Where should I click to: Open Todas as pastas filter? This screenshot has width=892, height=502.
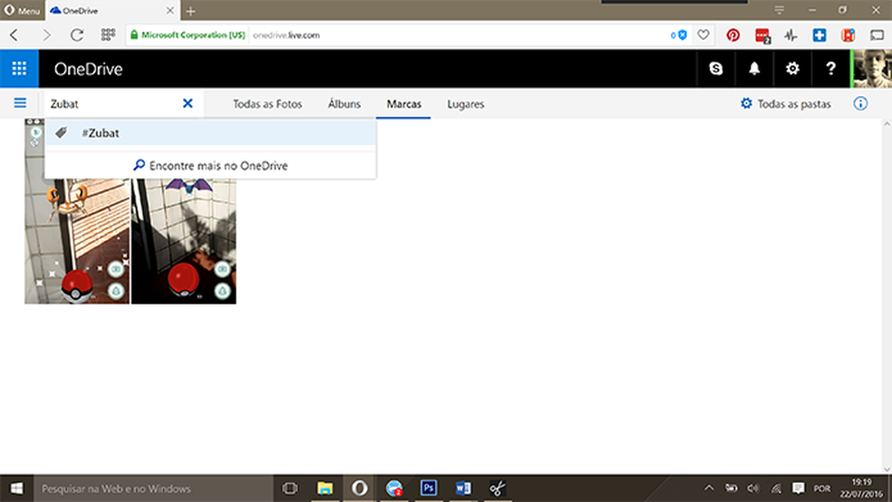pos(786,104)
